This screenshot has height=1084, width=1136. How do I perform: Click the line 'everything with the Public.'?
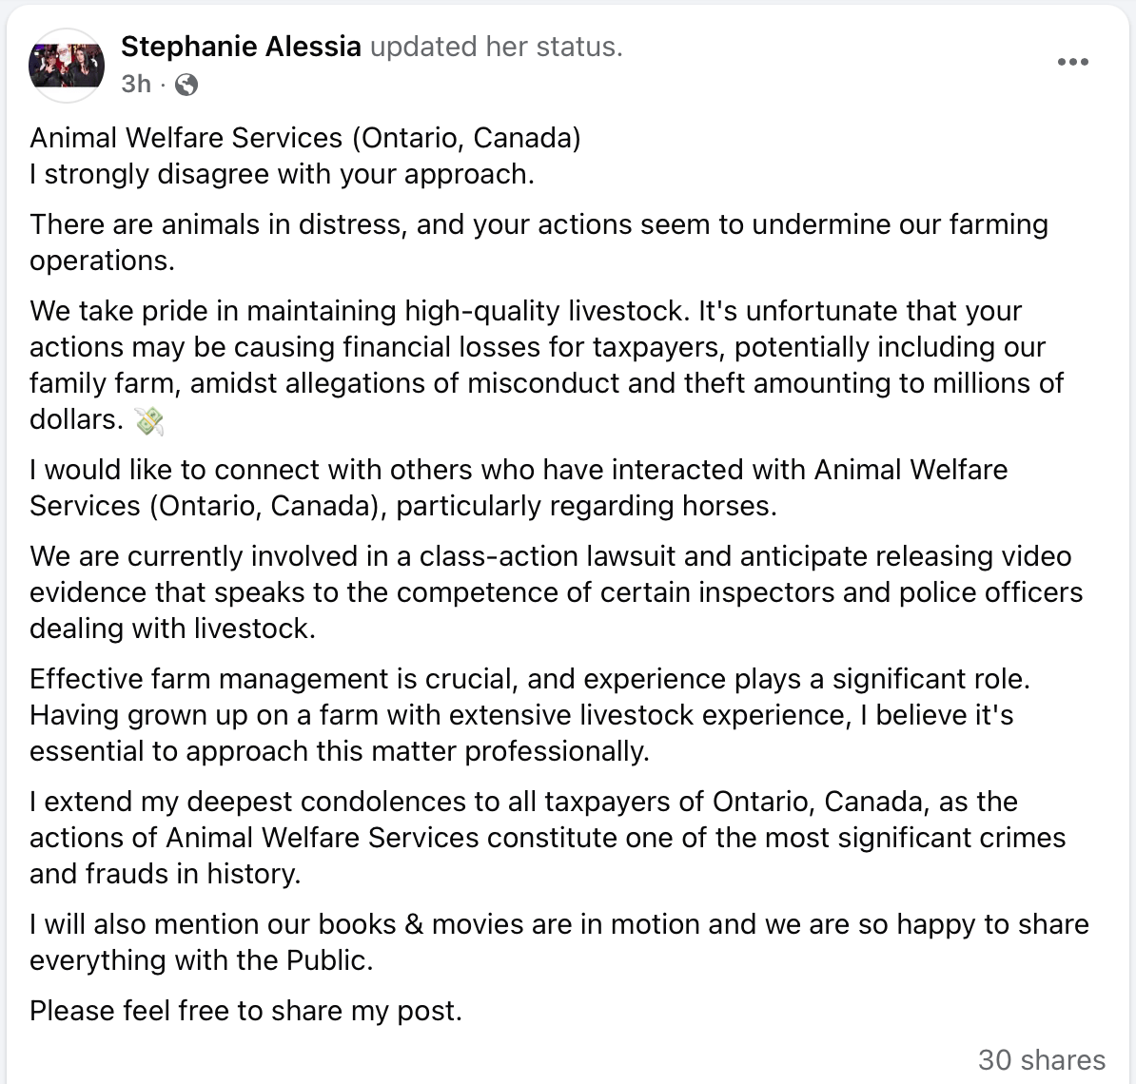201,960
